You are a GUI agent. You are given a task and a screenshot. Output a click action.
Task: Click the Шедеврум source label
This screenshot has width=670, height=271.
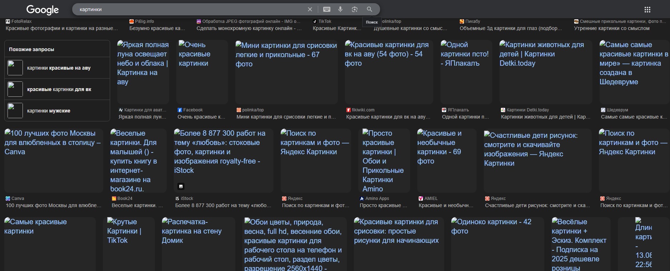pyautogui.click(x=617, y=110)
